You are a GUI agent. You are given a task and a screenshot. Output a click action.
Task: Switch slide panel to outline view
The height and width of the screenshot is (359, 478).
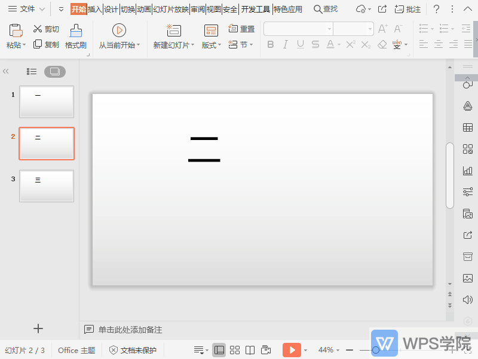(32, 71)
